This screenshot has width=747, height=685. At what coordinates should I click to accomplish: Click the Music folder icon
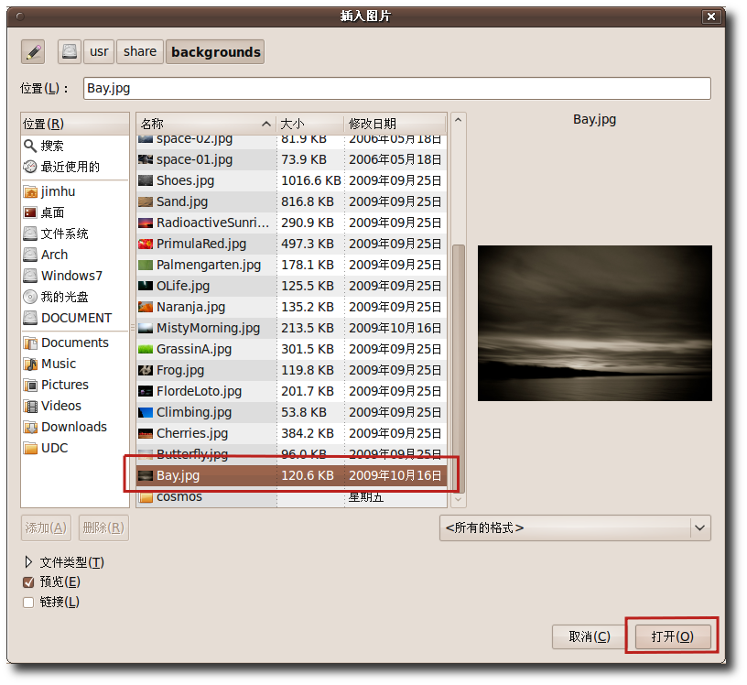tap(30, 364)
